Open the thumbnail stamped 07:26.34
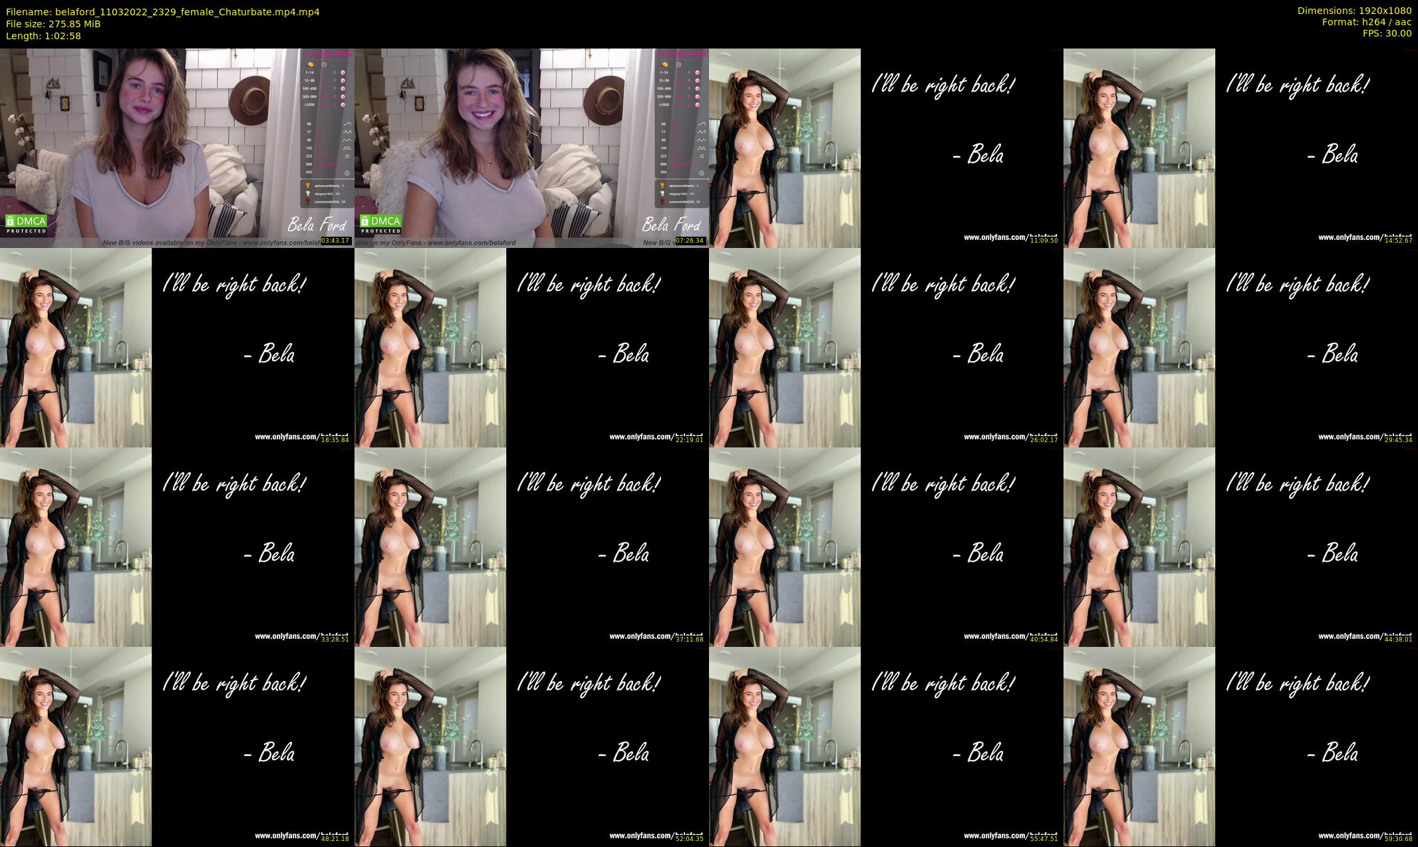The image size is (1418, 847). (x=531, y=148)
